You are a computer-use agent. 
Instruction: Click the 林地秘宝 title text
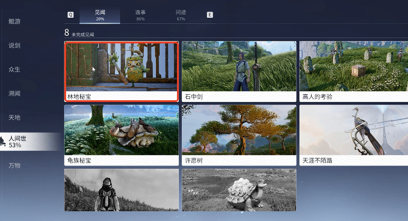(79, 97)
